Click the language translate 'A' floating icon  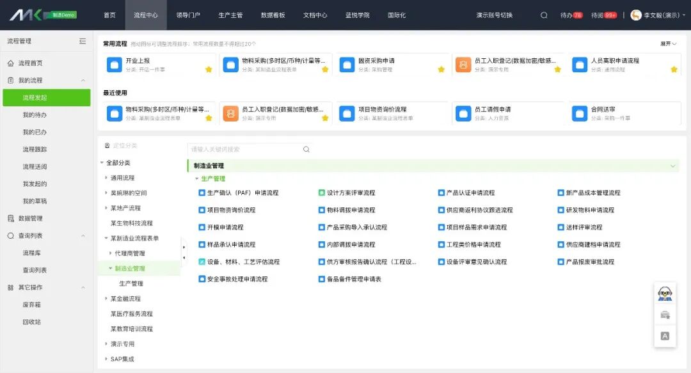pos(665,336)
